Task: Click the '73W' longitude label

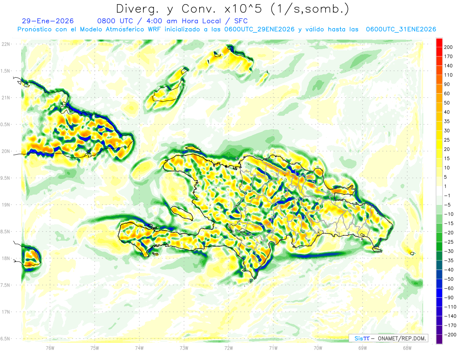Action: 184,348
